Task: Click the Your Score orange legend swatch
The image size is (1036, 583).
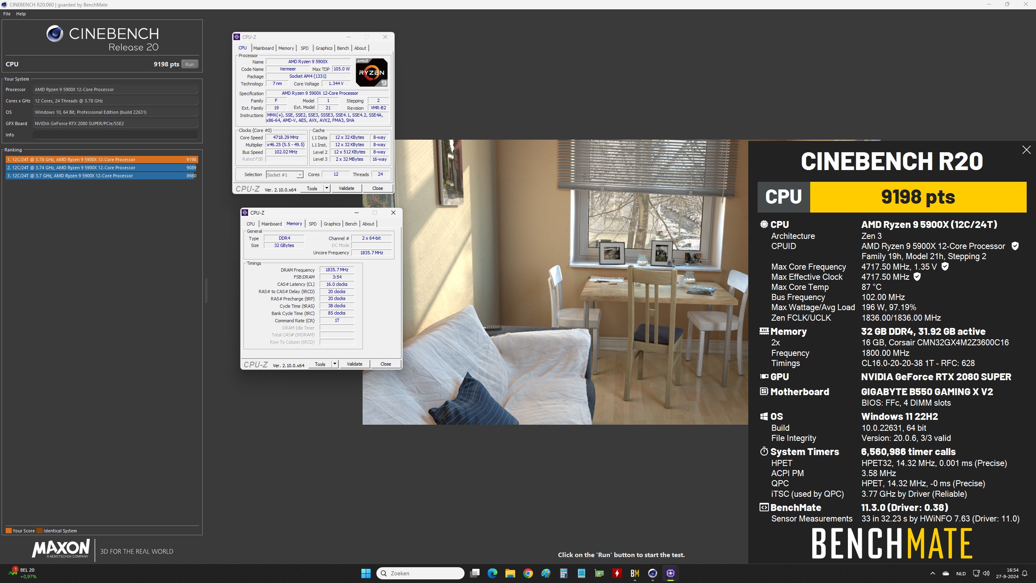Action: [8, 530]
